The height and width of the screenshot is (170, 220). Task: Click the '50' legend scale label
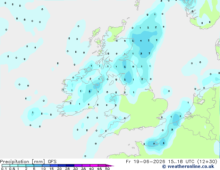point(107,169)
